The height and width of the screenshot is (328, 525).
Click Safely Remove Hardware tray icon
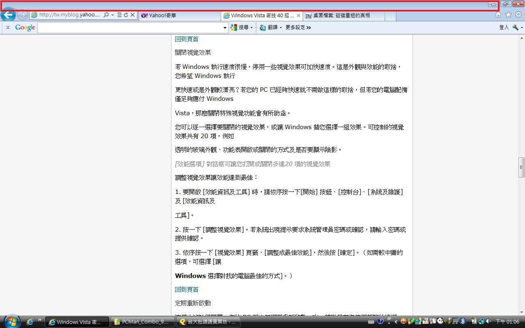448,321
